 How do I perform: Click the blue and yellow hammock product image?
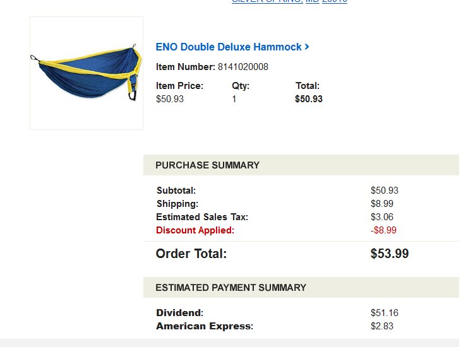(87, 73)
